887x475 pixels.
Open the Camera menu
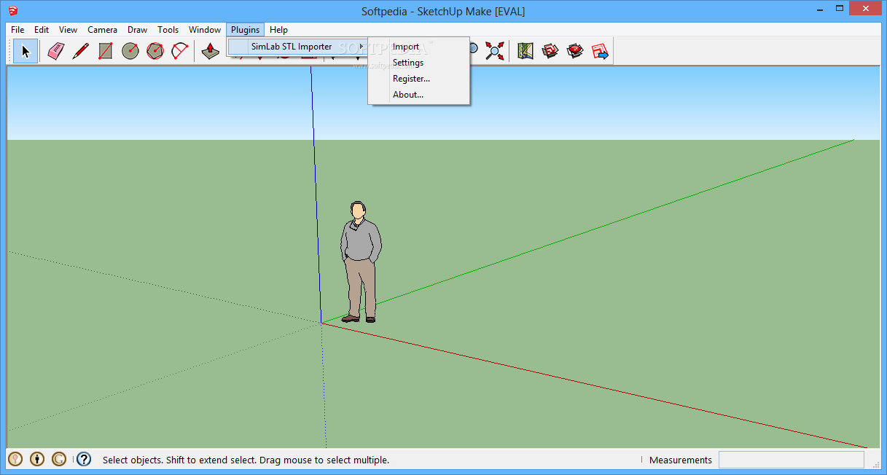(103, 30)
